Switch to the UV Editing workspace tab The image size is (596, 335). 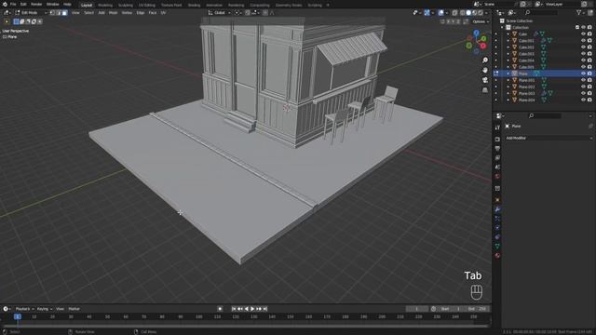point(147,6)
